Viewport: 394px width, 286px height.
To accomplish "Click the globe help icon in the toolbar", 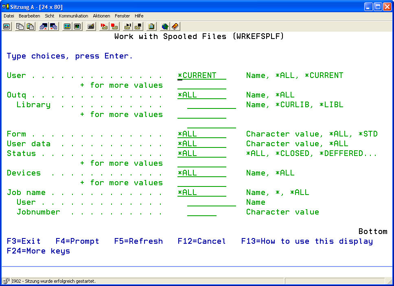I will [165, 26].
